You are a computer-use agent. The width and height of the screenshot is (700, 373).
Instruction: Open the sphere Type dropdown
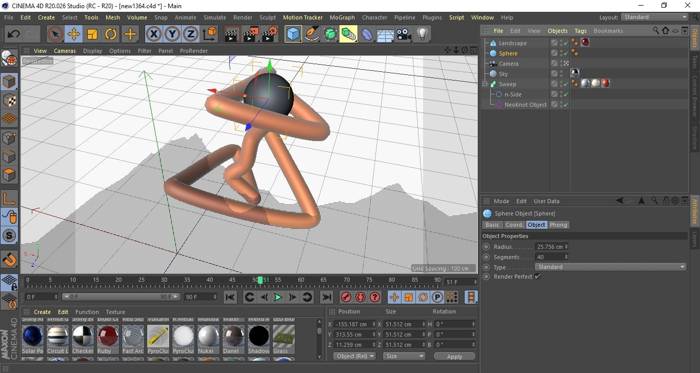610,267
